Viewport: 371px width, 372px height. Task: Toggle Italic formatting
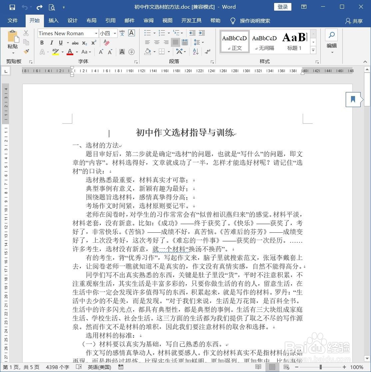tap(52, 43)
